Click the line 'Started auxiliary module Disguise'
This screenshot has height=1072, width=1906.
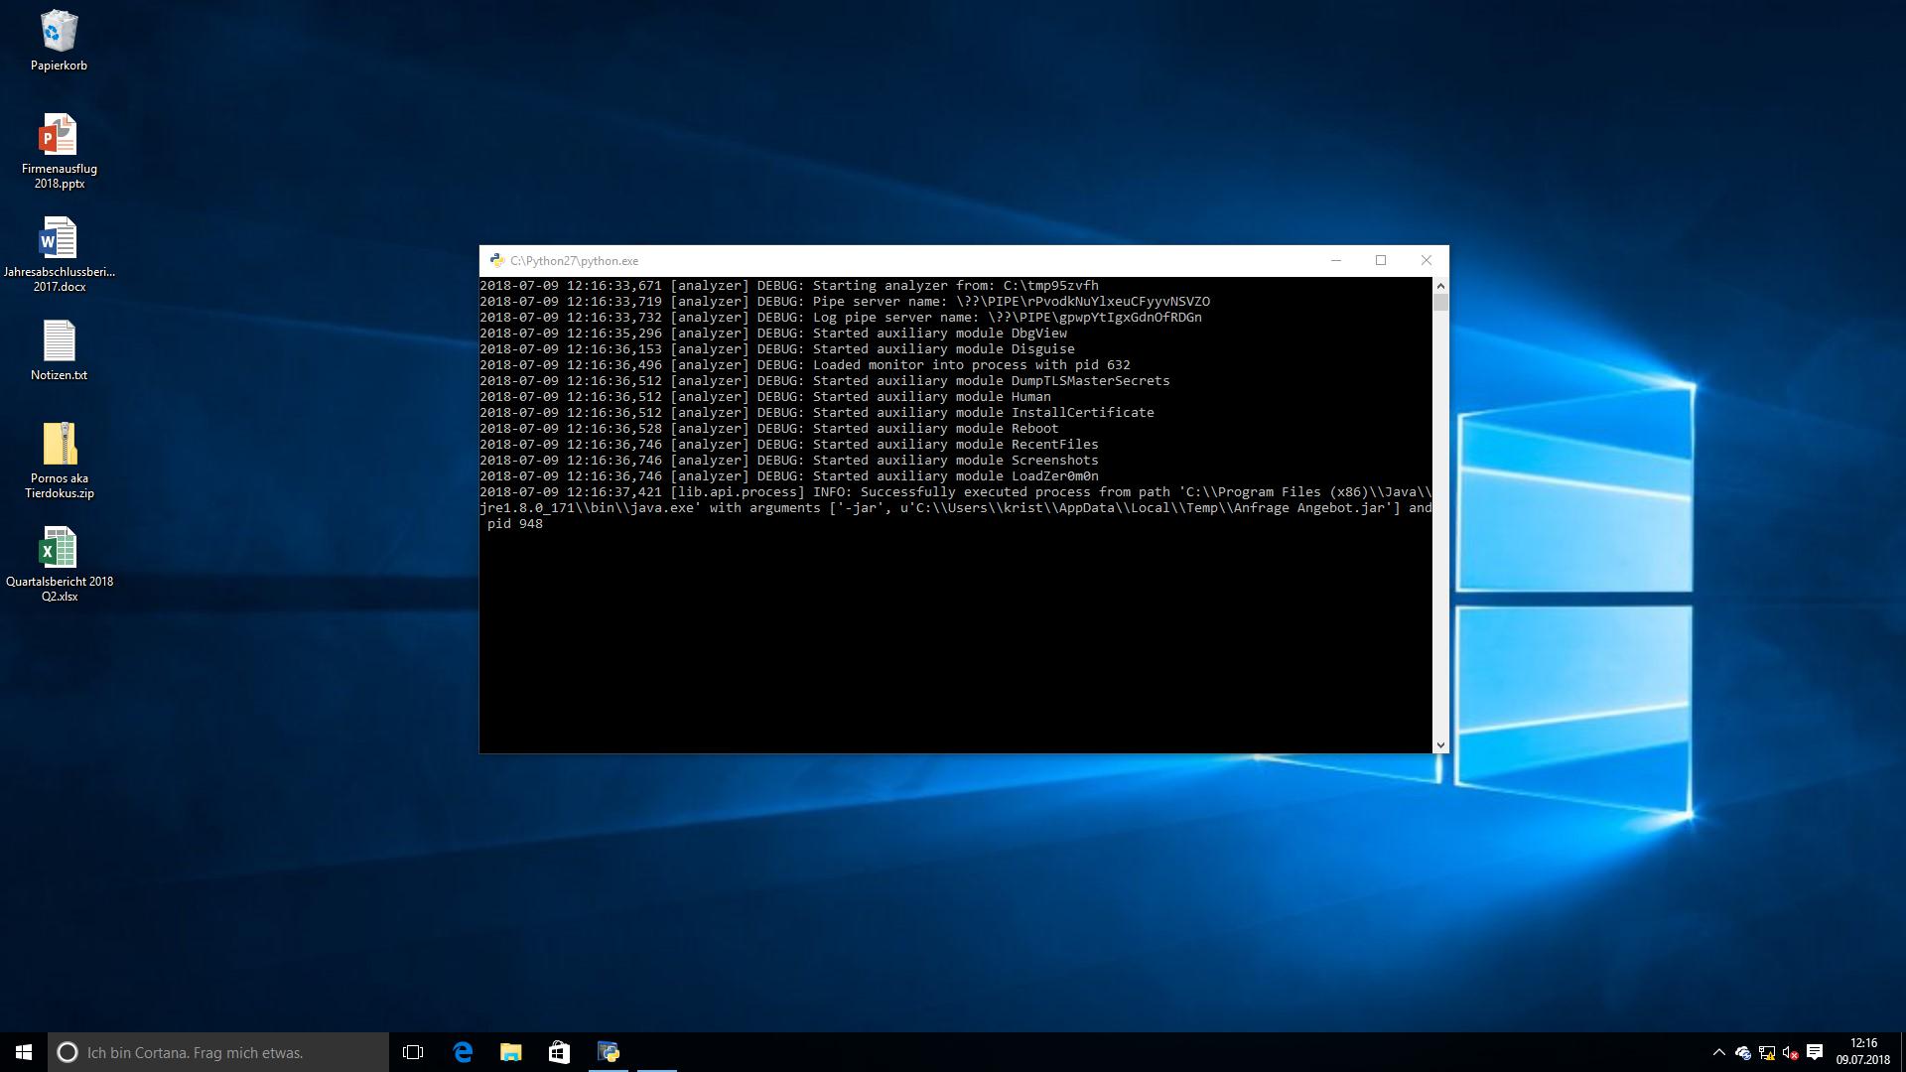(x=777, y=349)
